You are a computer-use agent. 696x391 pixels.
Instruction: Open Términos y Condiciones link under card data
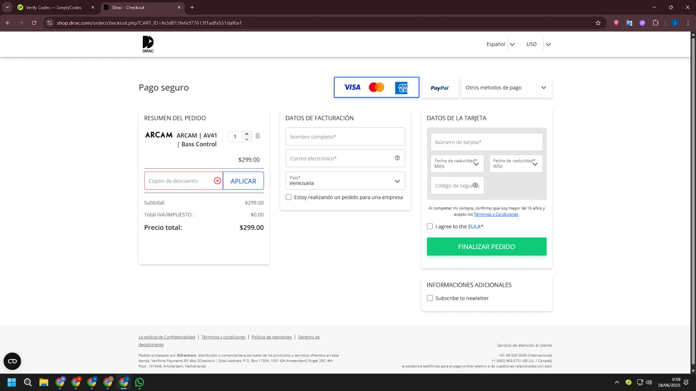(x=496, y=214)
